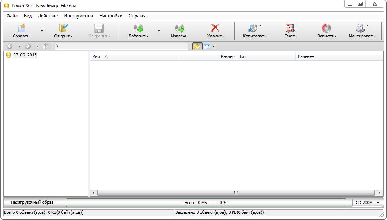Click the disc icon beside 07_03_2015
The height and width of the screenshot is (220, 387).
8,55
